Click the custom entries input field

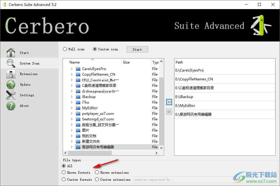(x=204, y=180)
